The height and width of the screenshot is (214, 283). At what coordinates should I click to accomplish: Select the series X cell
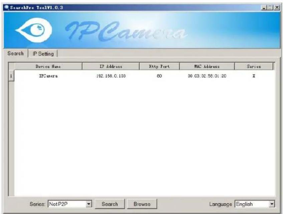[254, 76]
